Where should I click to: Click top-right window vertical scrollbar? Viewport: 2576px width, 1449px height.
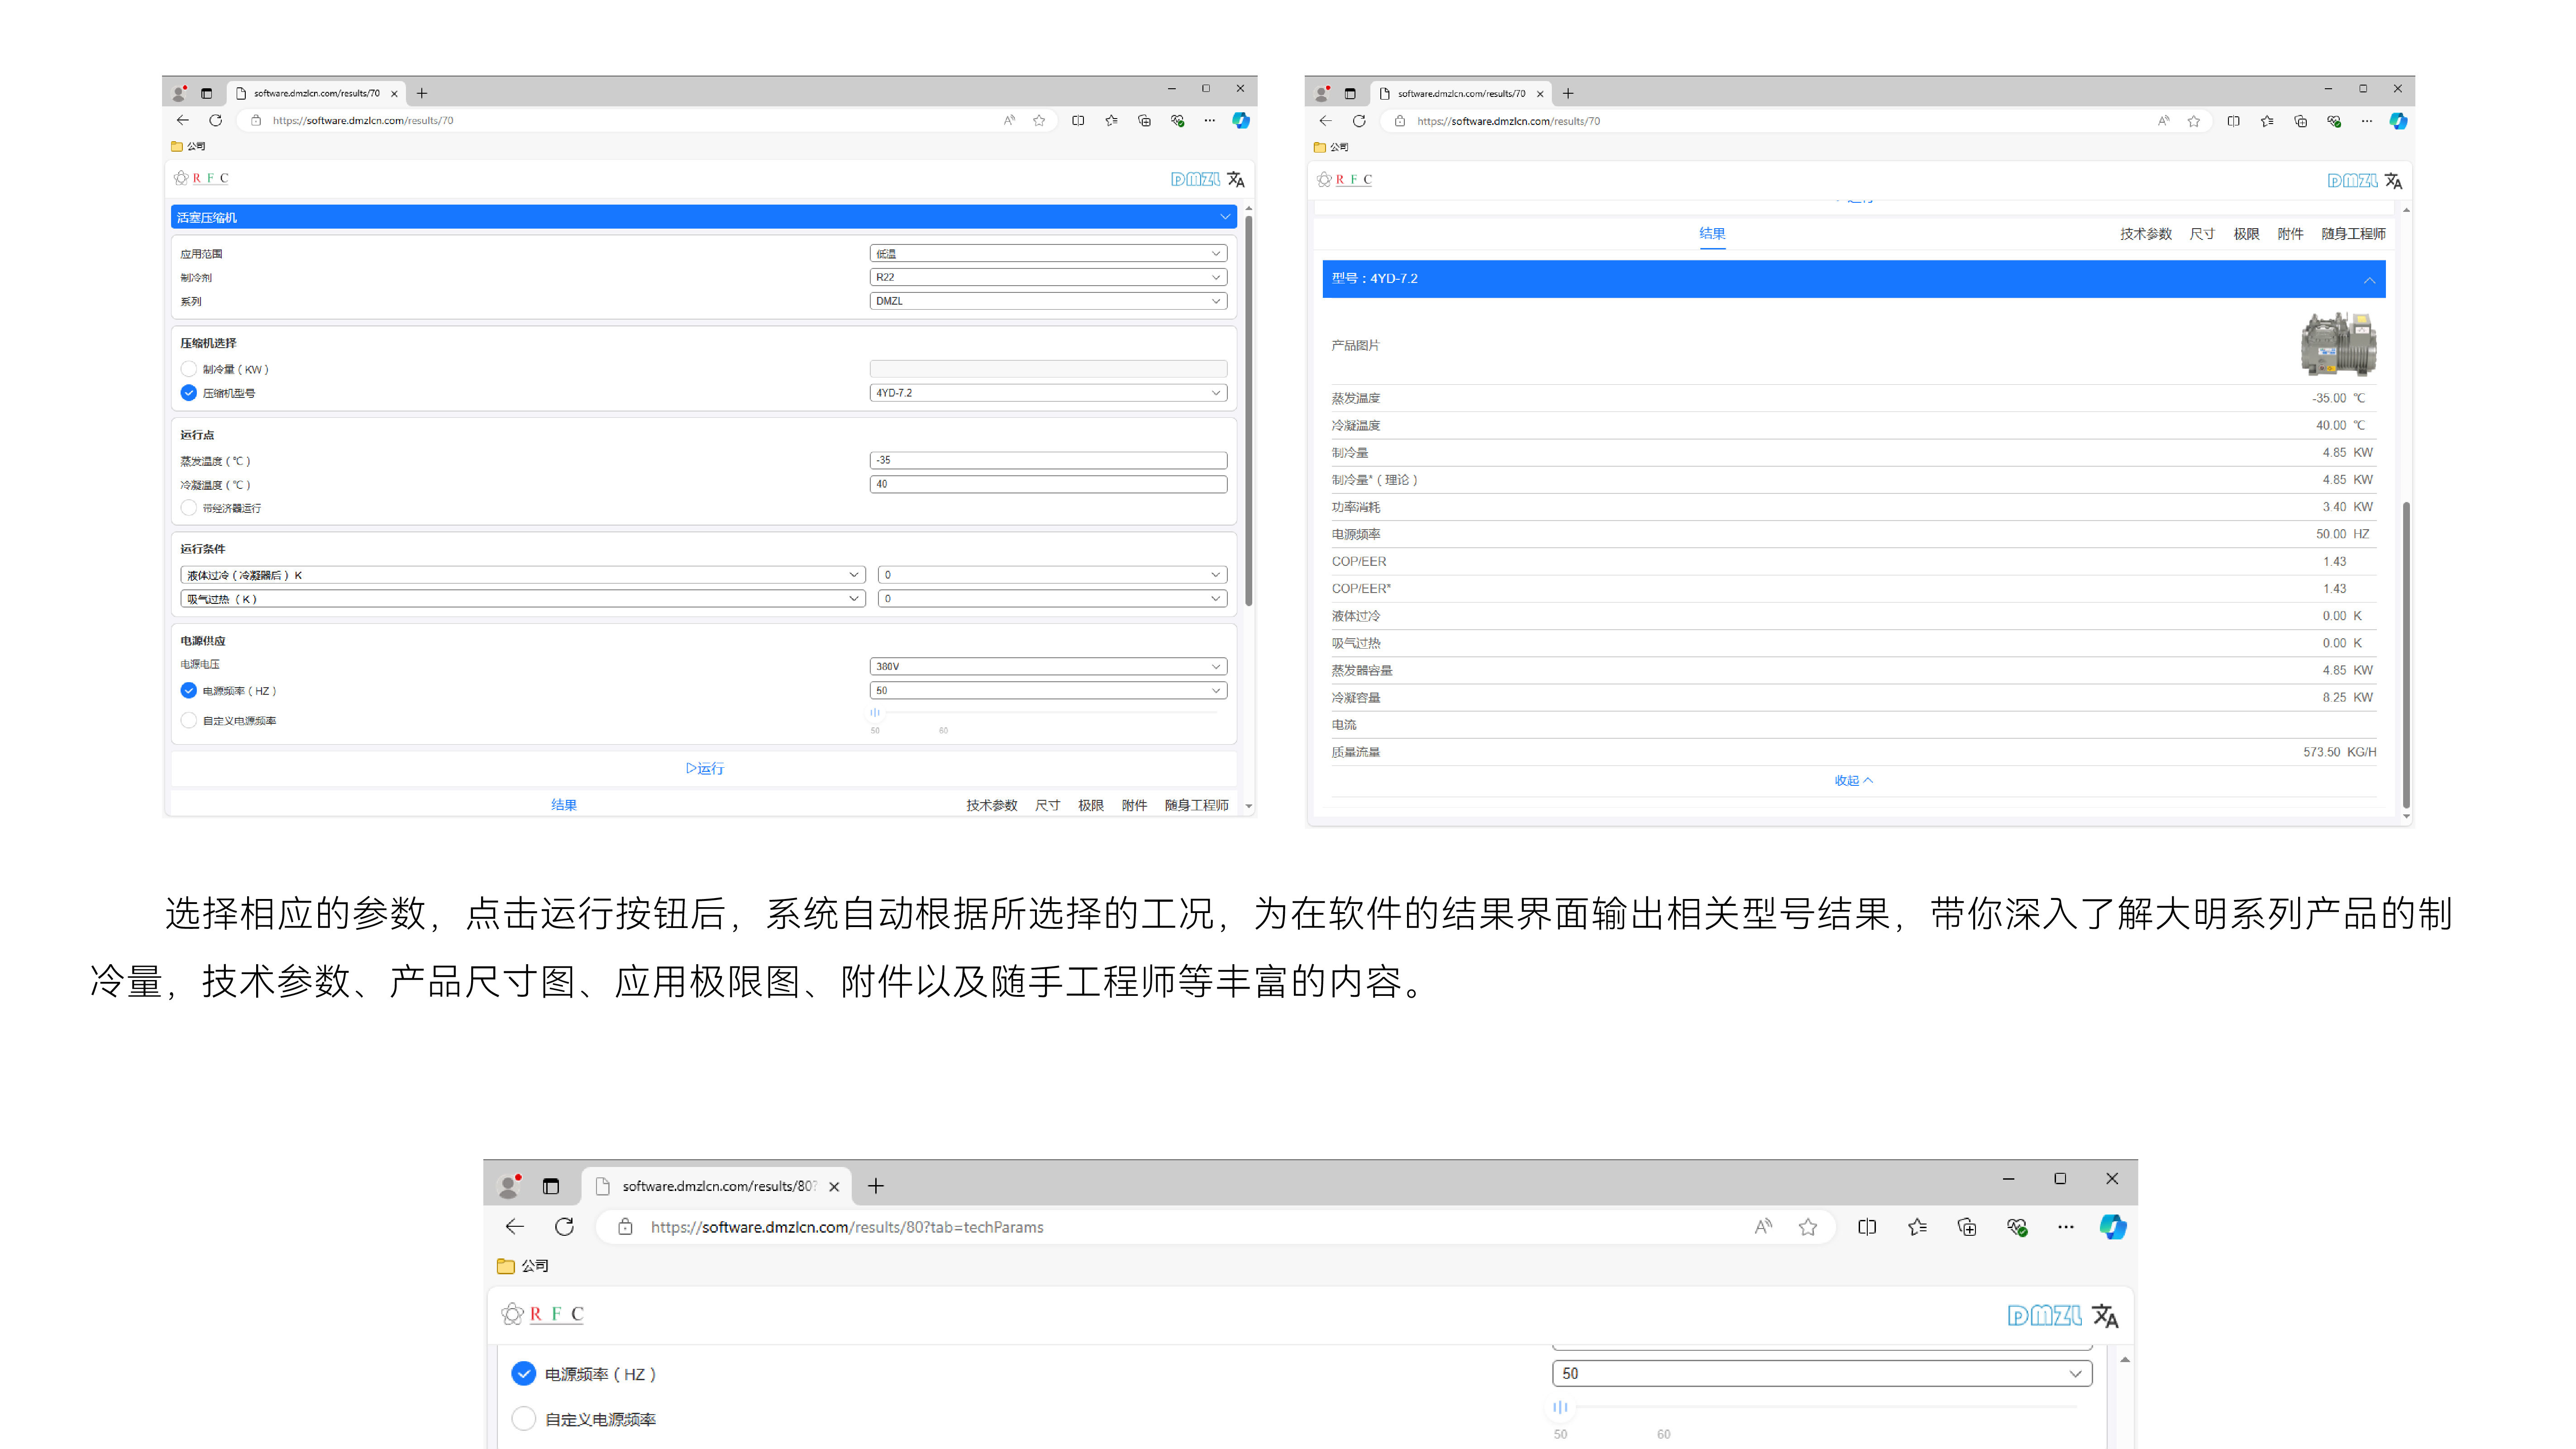click(2406, 654)
